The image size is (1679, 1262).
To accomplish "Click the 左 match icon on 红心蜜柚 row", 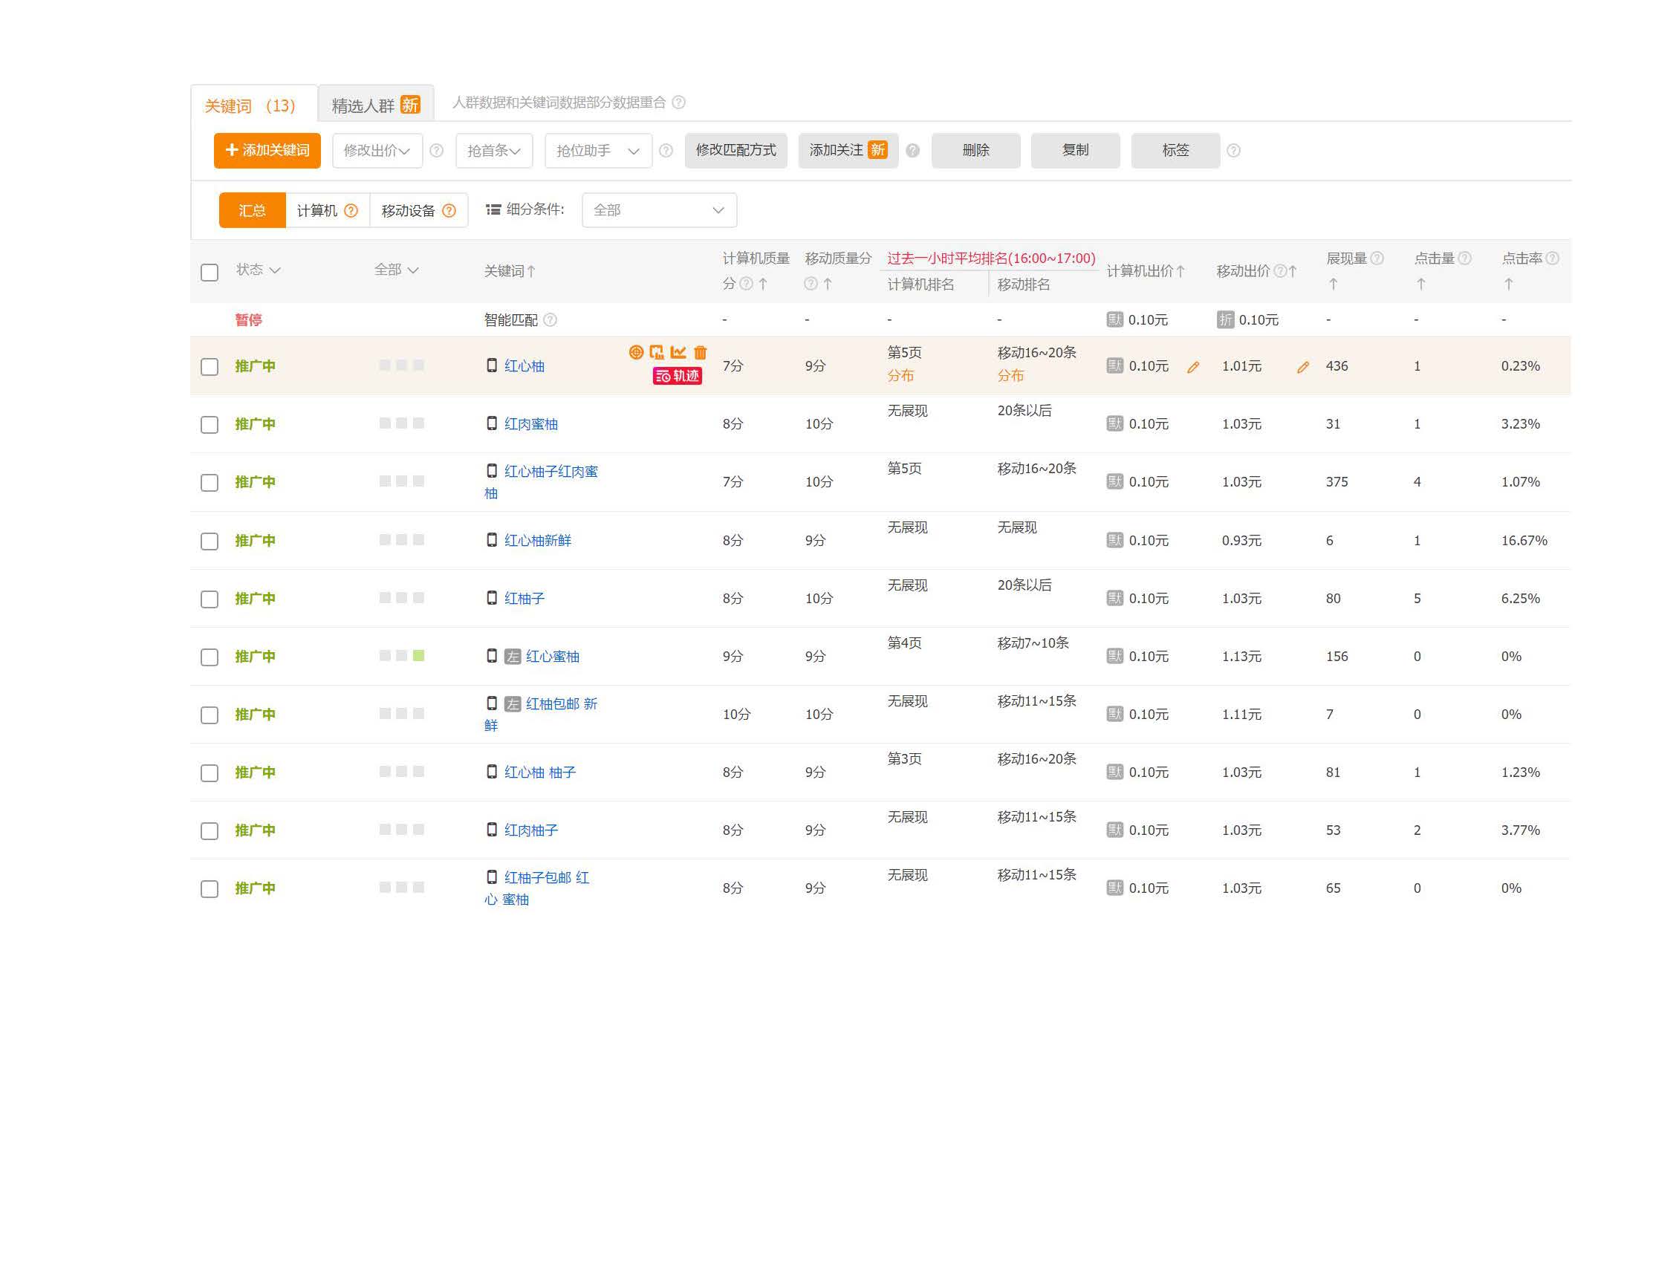I will [513, 657].
